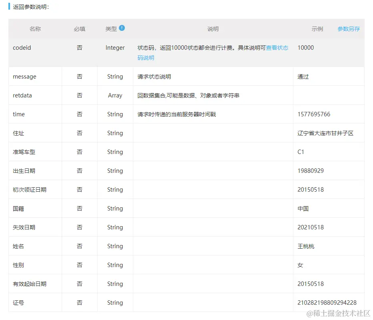Click the 类型 column header text
373x320 pixels.
(111, 29)
